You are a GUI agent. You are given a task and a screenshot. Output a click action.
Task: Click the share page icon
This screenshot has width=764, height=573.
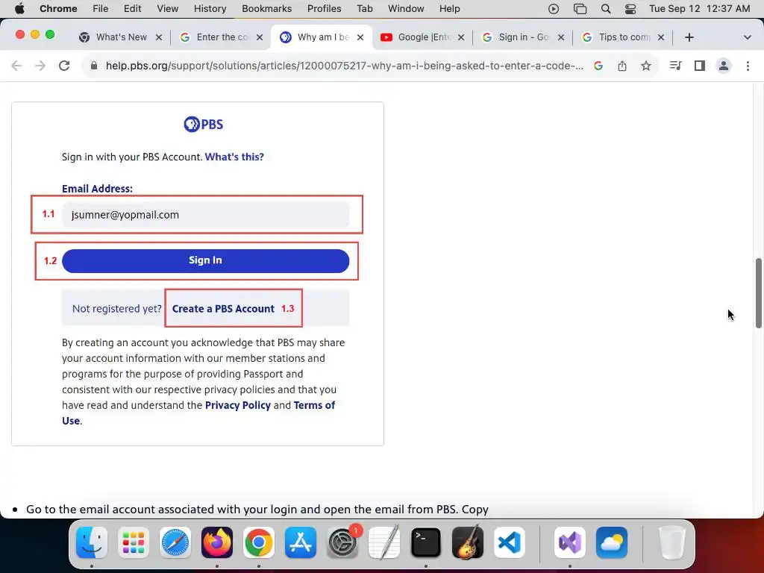coord(622,66)
